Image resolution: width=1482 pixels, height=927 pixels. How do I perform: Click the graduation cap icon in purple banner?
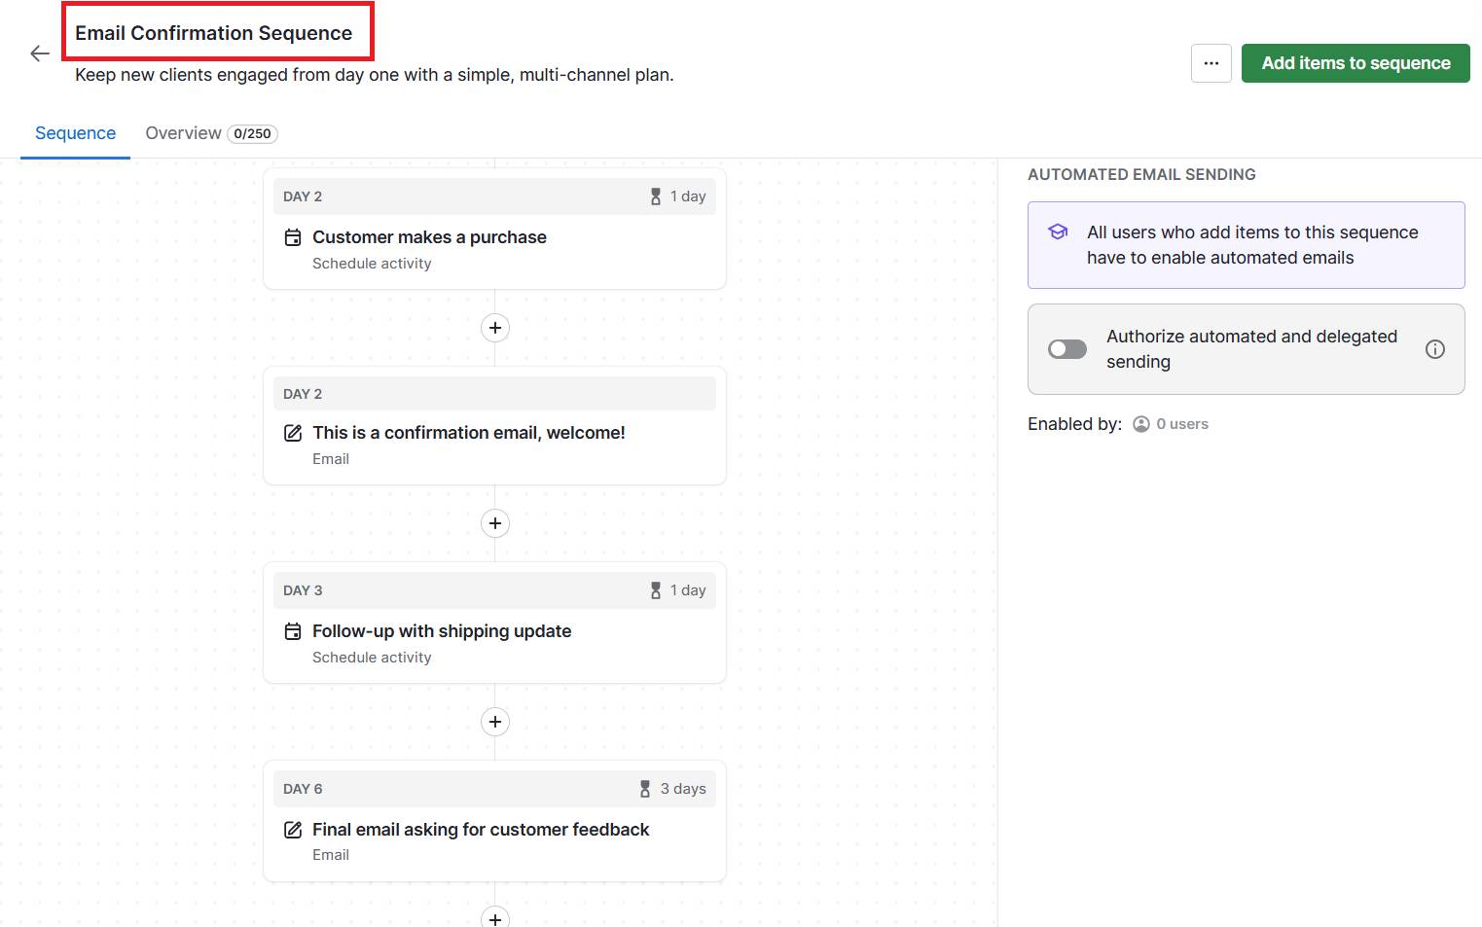click(x=1057, y=232)
